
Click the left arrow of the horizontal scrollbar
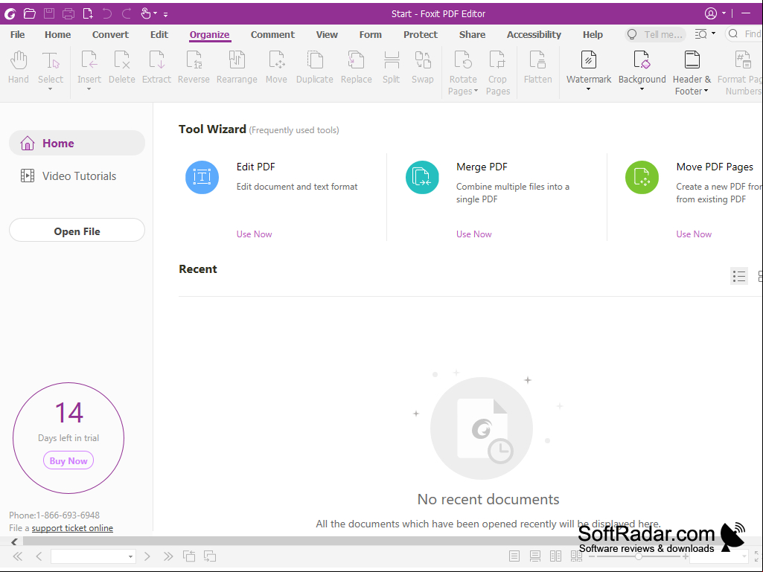14,542
